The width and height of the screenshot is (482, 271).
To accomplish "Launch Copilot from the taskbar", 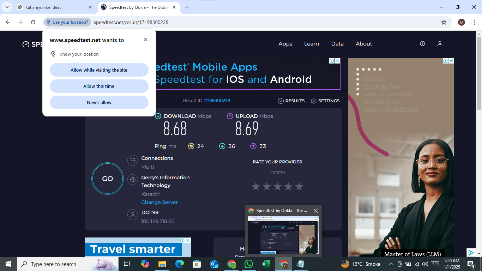I will [145, 264].
